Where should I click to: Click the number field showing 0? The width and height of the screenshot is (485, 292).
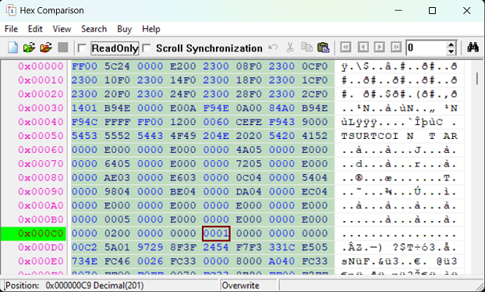[427, 48]
